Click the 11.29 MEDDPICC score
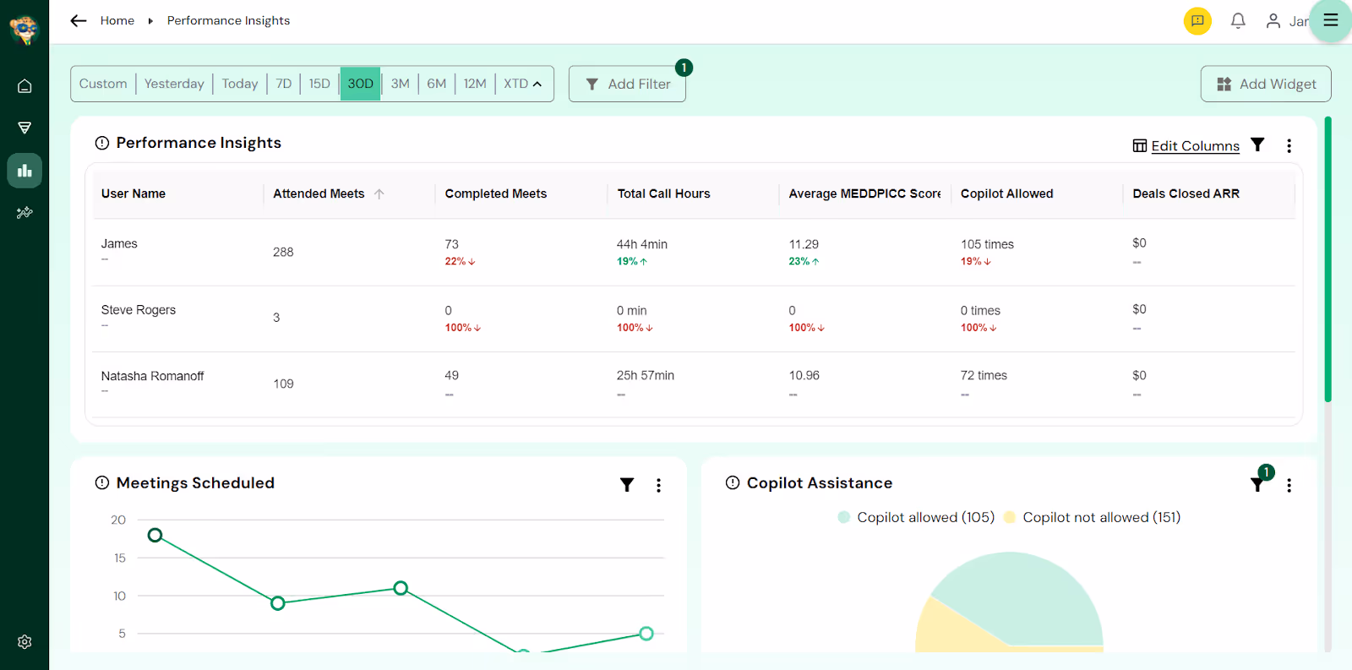1352x670 pixels. [x=804, y=244]
